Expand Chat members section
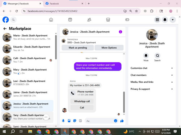This screenshot has width=181, height=135. point(152,75)
